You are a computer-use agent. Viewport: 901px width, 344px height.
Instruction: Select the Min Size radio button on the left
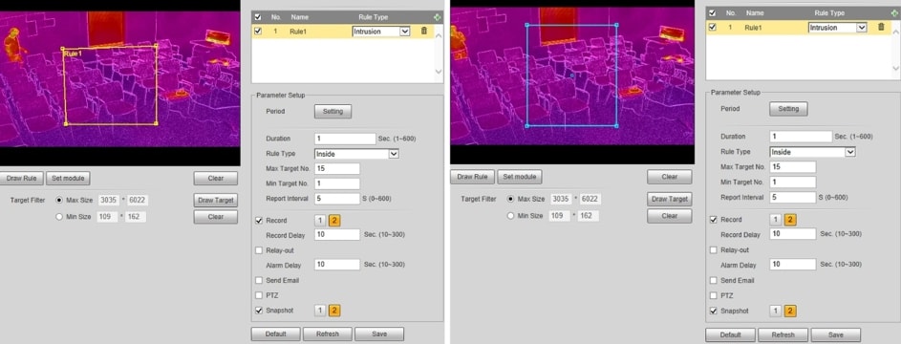59,217
